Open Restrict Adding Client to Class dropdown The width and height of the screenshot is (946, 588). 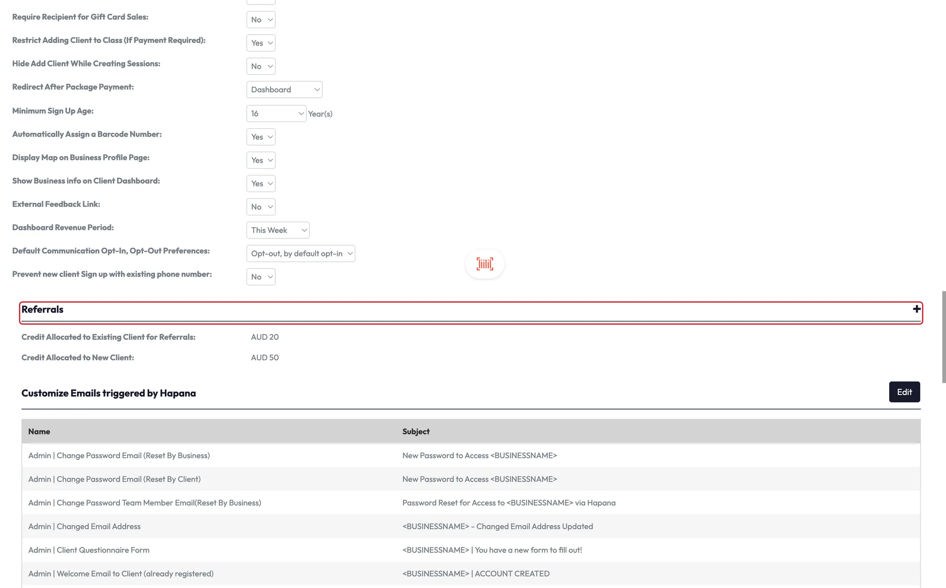click(261, 43)
